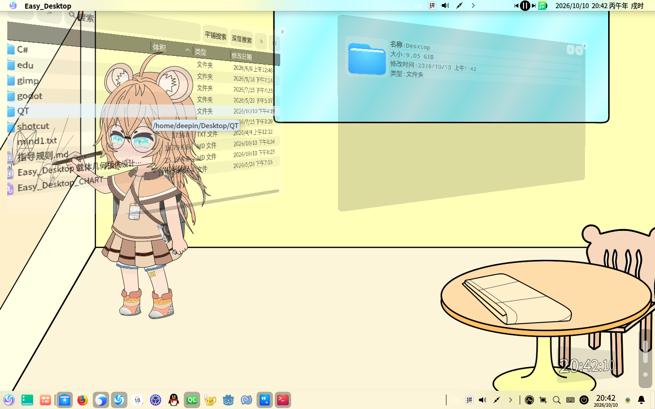Start the screenshot tool in the tray
This screenshot has height=409, width=655.
pos(543,400)
